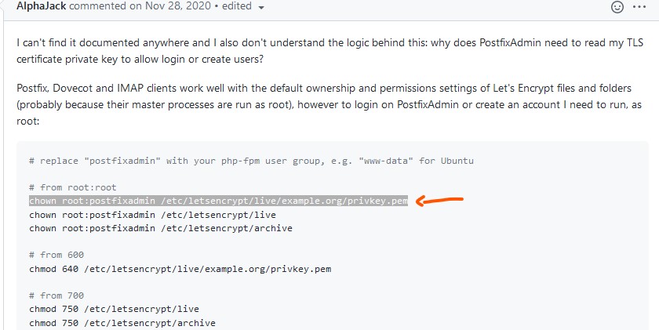Screen dimensions: 659x330
Task: Expand the edited history dropdown arrow
Action: coord(261,7)
